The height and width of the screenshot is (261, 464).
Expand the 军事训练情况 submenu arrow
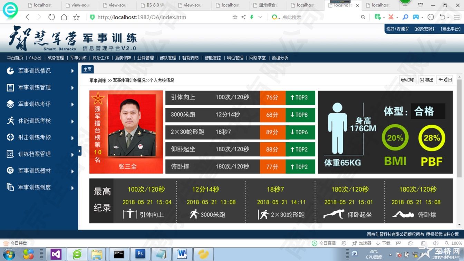pos(72,71)
